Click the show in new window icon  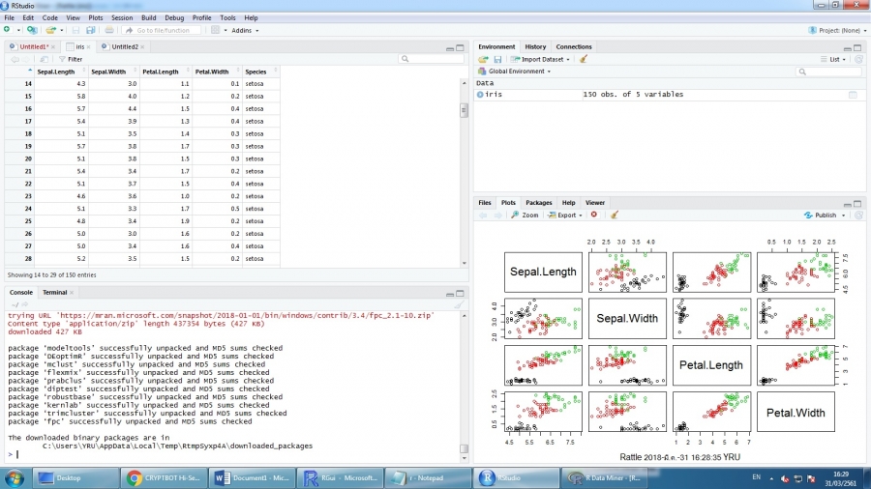pyautogui.click(x=44, y=59)
